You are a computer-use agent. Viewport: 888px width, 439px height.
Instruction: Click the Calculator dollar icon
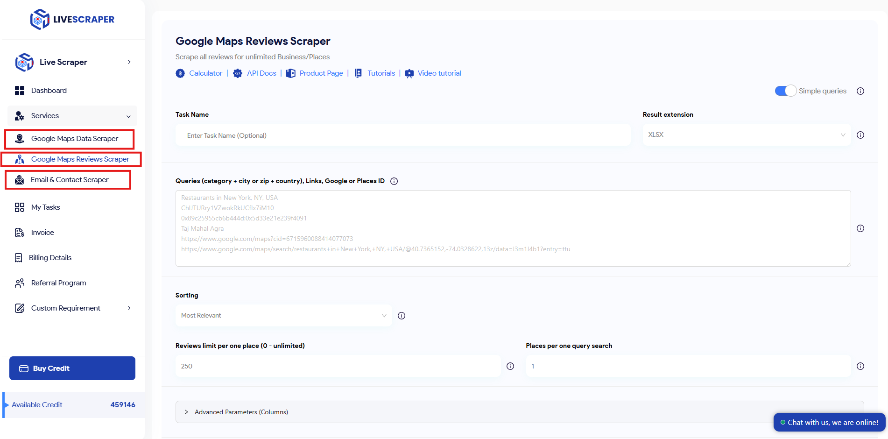coord(180,73)
